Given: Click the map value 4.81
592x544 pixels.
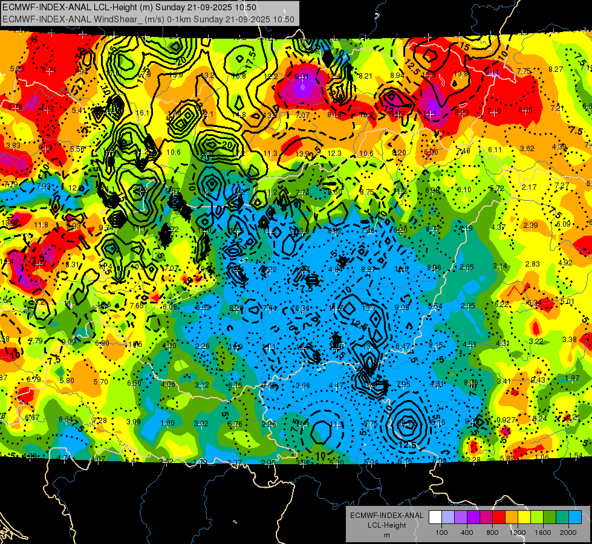Looking at the screenshot, I should [437, 384].
